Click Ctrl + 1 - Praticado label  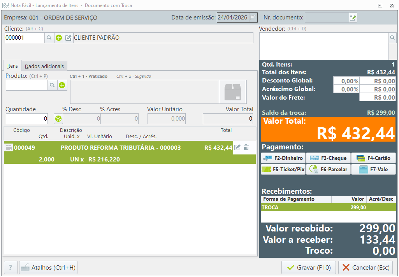[x=88, y=76]
